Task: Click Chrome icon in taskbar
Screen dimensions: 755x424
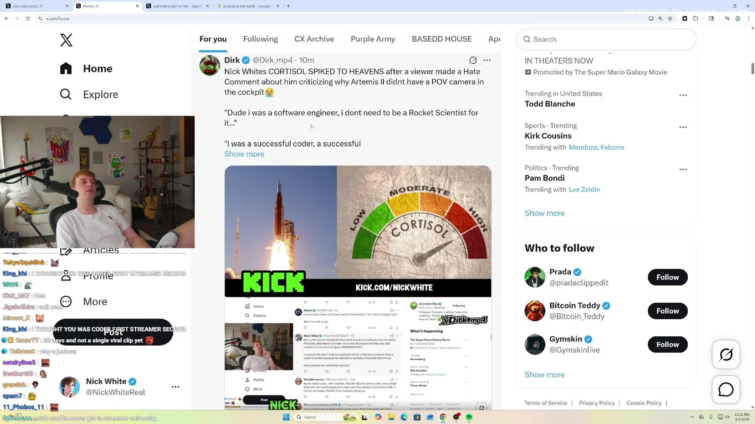Action: 443,417
